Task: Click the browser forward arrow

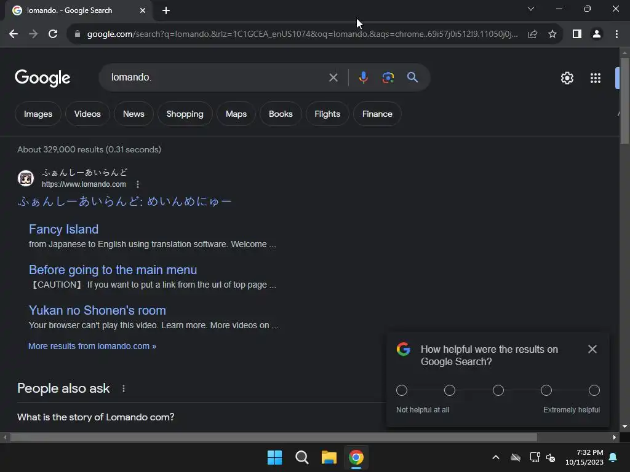Action: tap(33, 34)
